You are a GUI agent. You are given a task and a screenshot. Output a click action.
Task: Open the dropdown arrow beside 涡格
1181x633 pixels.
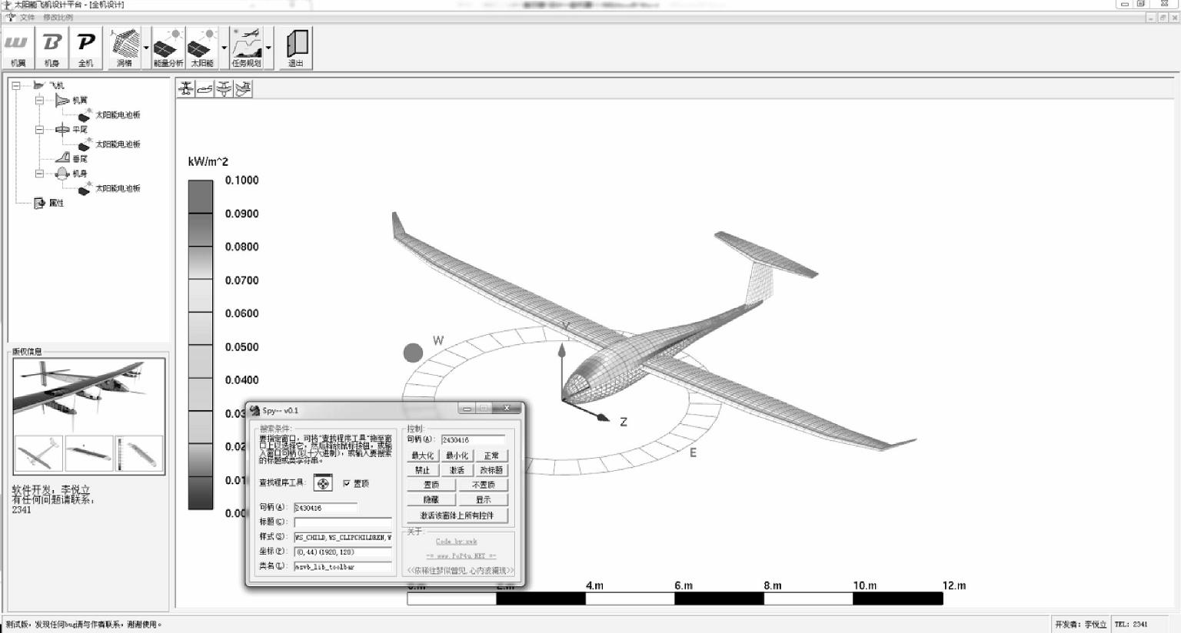(x=146, y=48)
